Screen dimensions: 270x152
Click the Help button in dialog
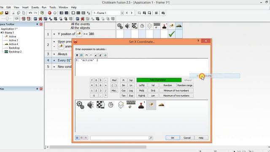tap(201, 138)
